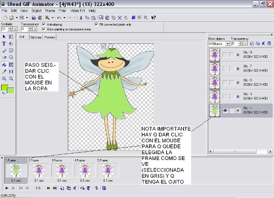The image size is (274, 198).
Task: Open the Frame menu
Action: click(50, 11)
